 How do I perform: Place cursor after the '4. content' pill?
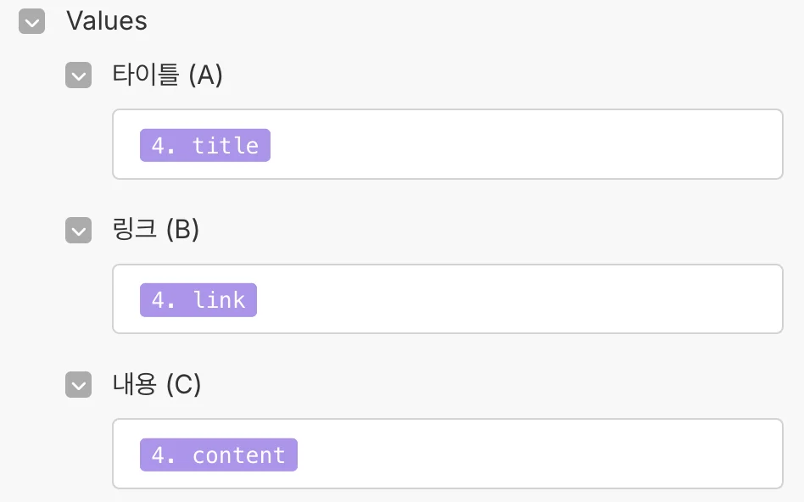coord(307,455)
